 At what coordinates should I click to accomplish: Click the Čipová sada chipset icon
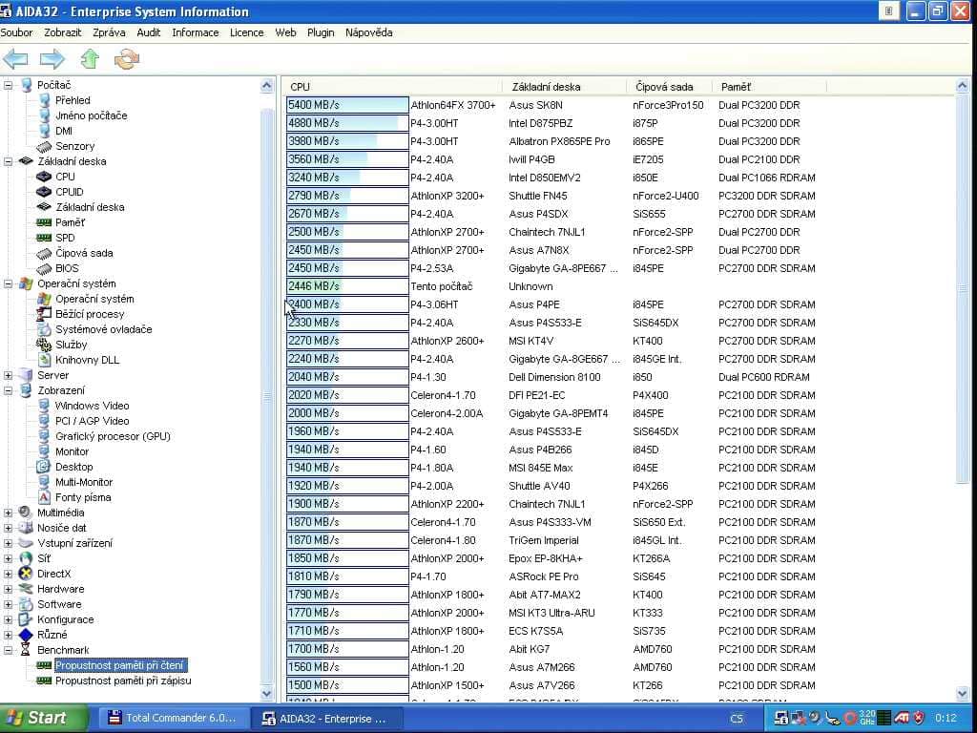point(44,253)
